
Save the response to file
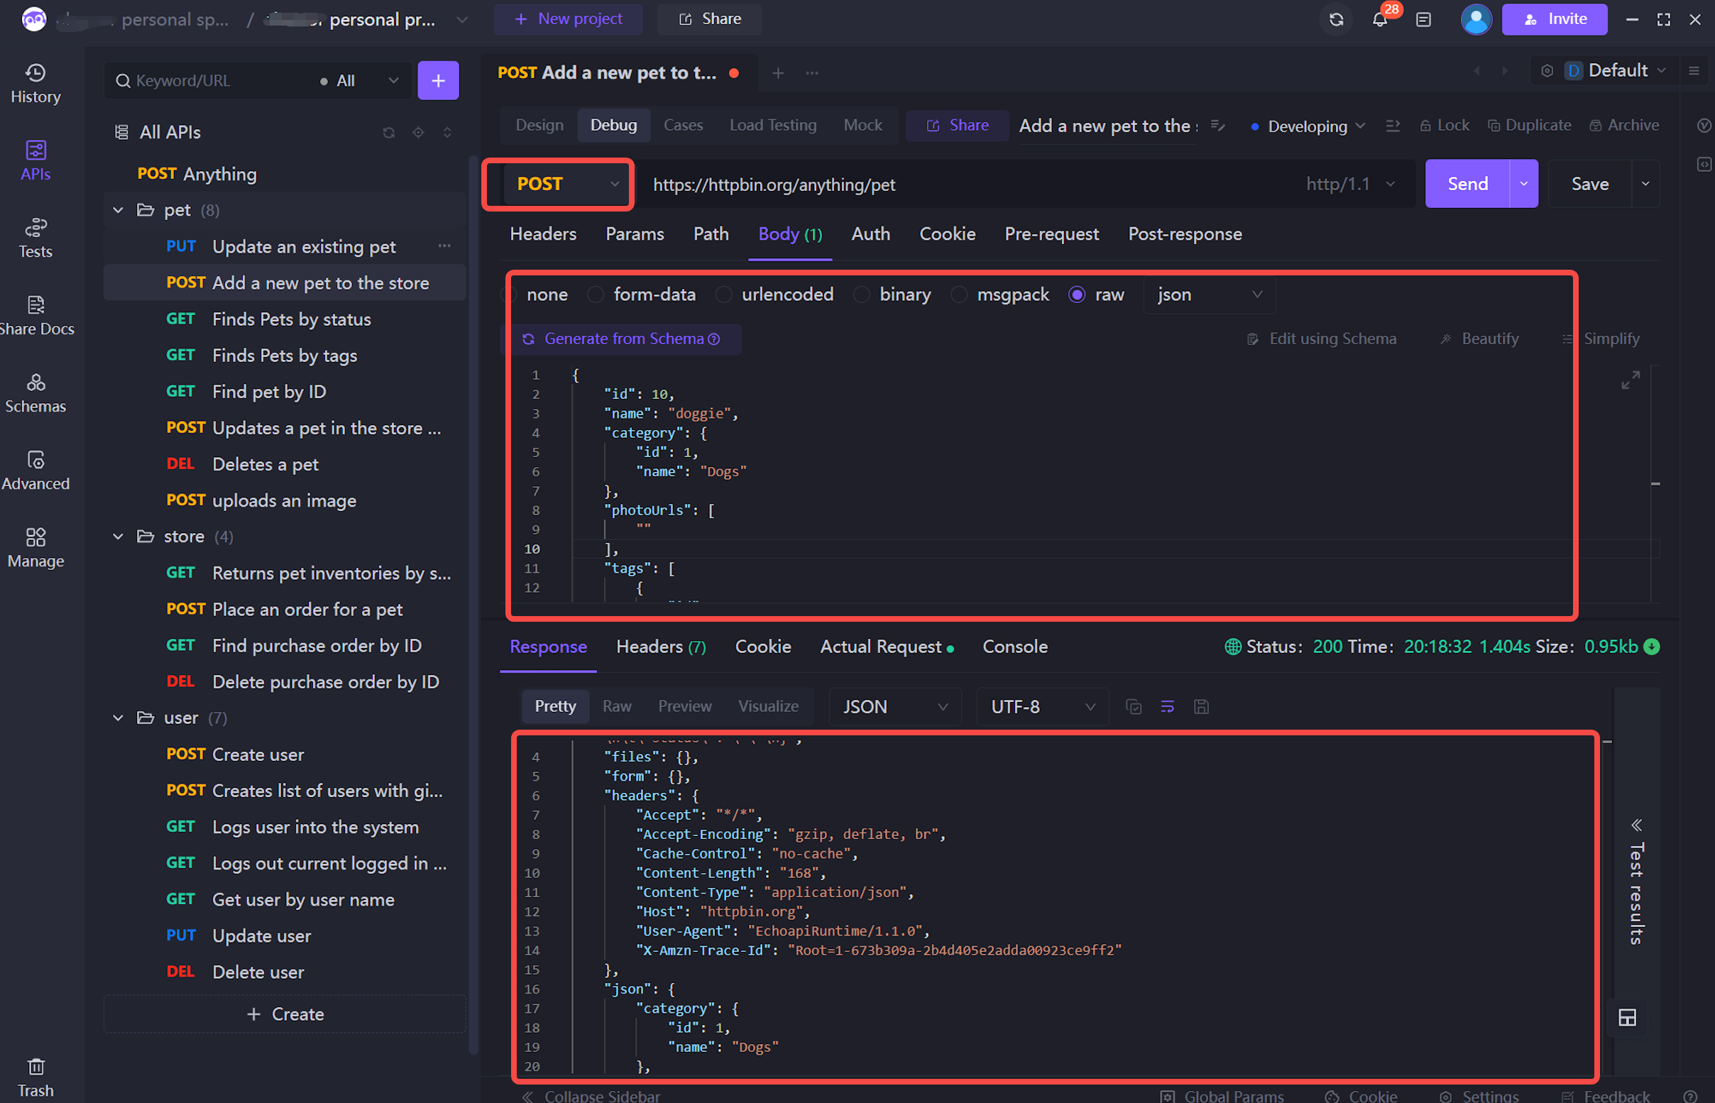[1202, 707]
